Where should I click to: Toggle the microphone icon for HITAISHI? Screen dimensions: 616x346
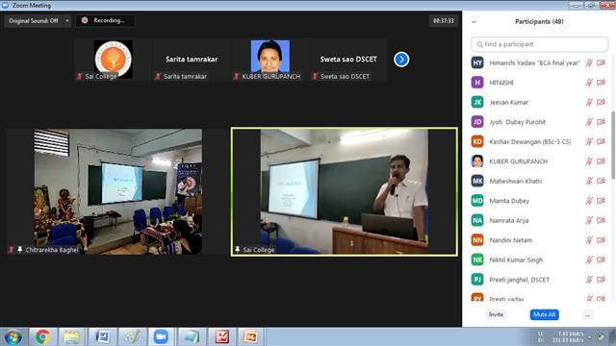589,83
